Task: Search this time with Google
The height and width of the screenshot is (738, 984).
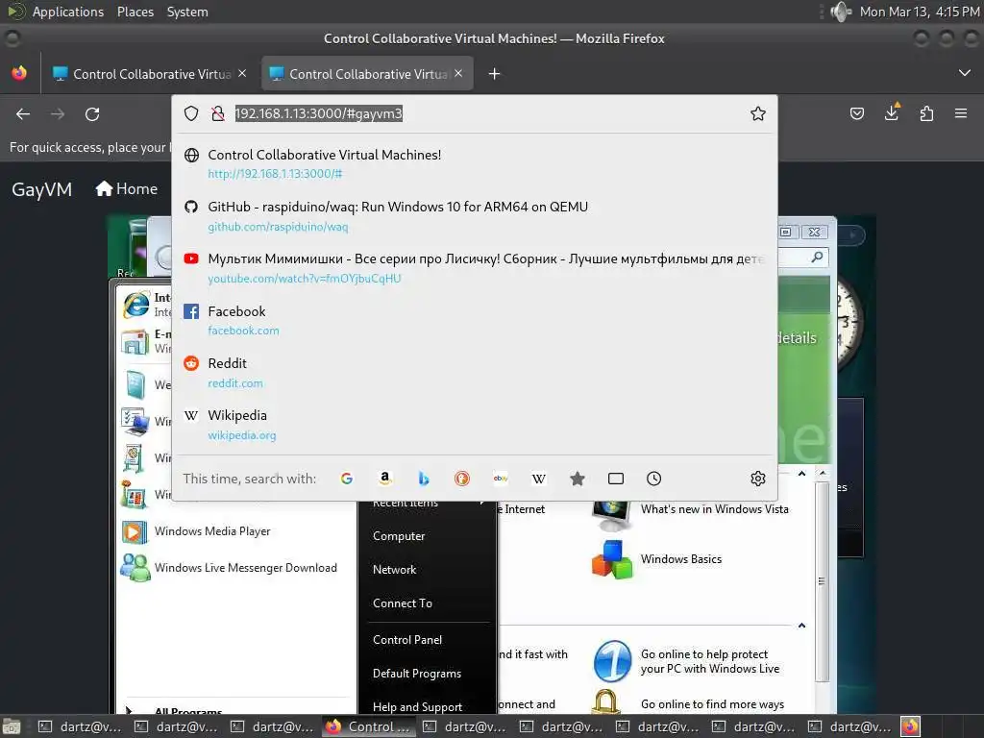Action: 346,479
